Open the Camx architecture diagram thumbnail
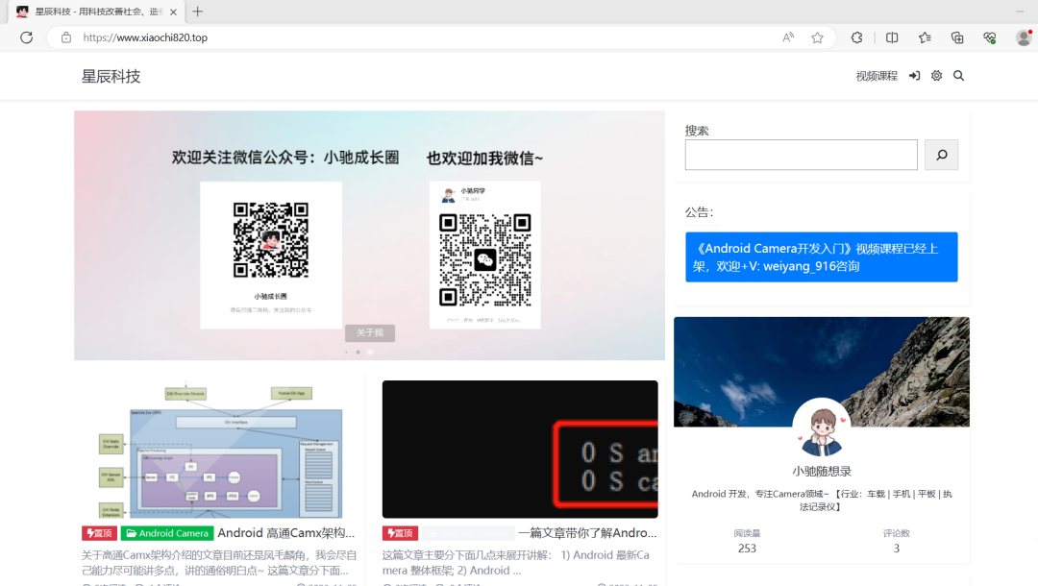Viewport: 1038px width, 586px height. [219, 450]
